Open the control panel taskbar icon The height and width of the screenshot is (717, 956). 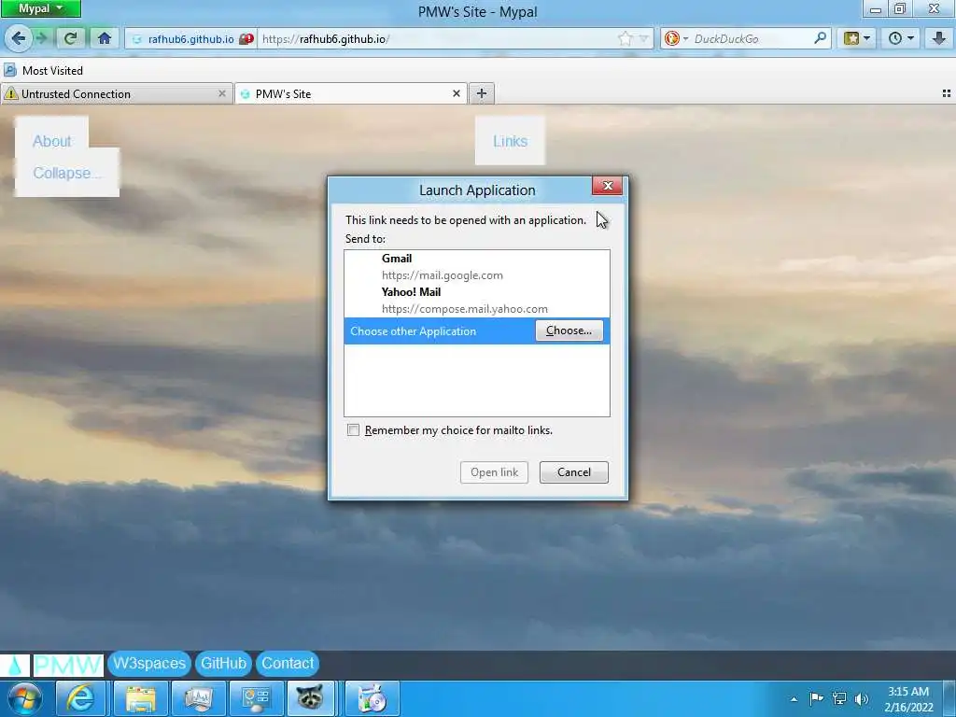pos(256,698)
